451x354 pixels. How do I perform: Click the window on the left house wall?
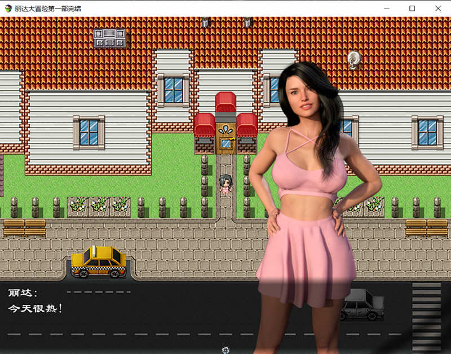pos(89,132)
